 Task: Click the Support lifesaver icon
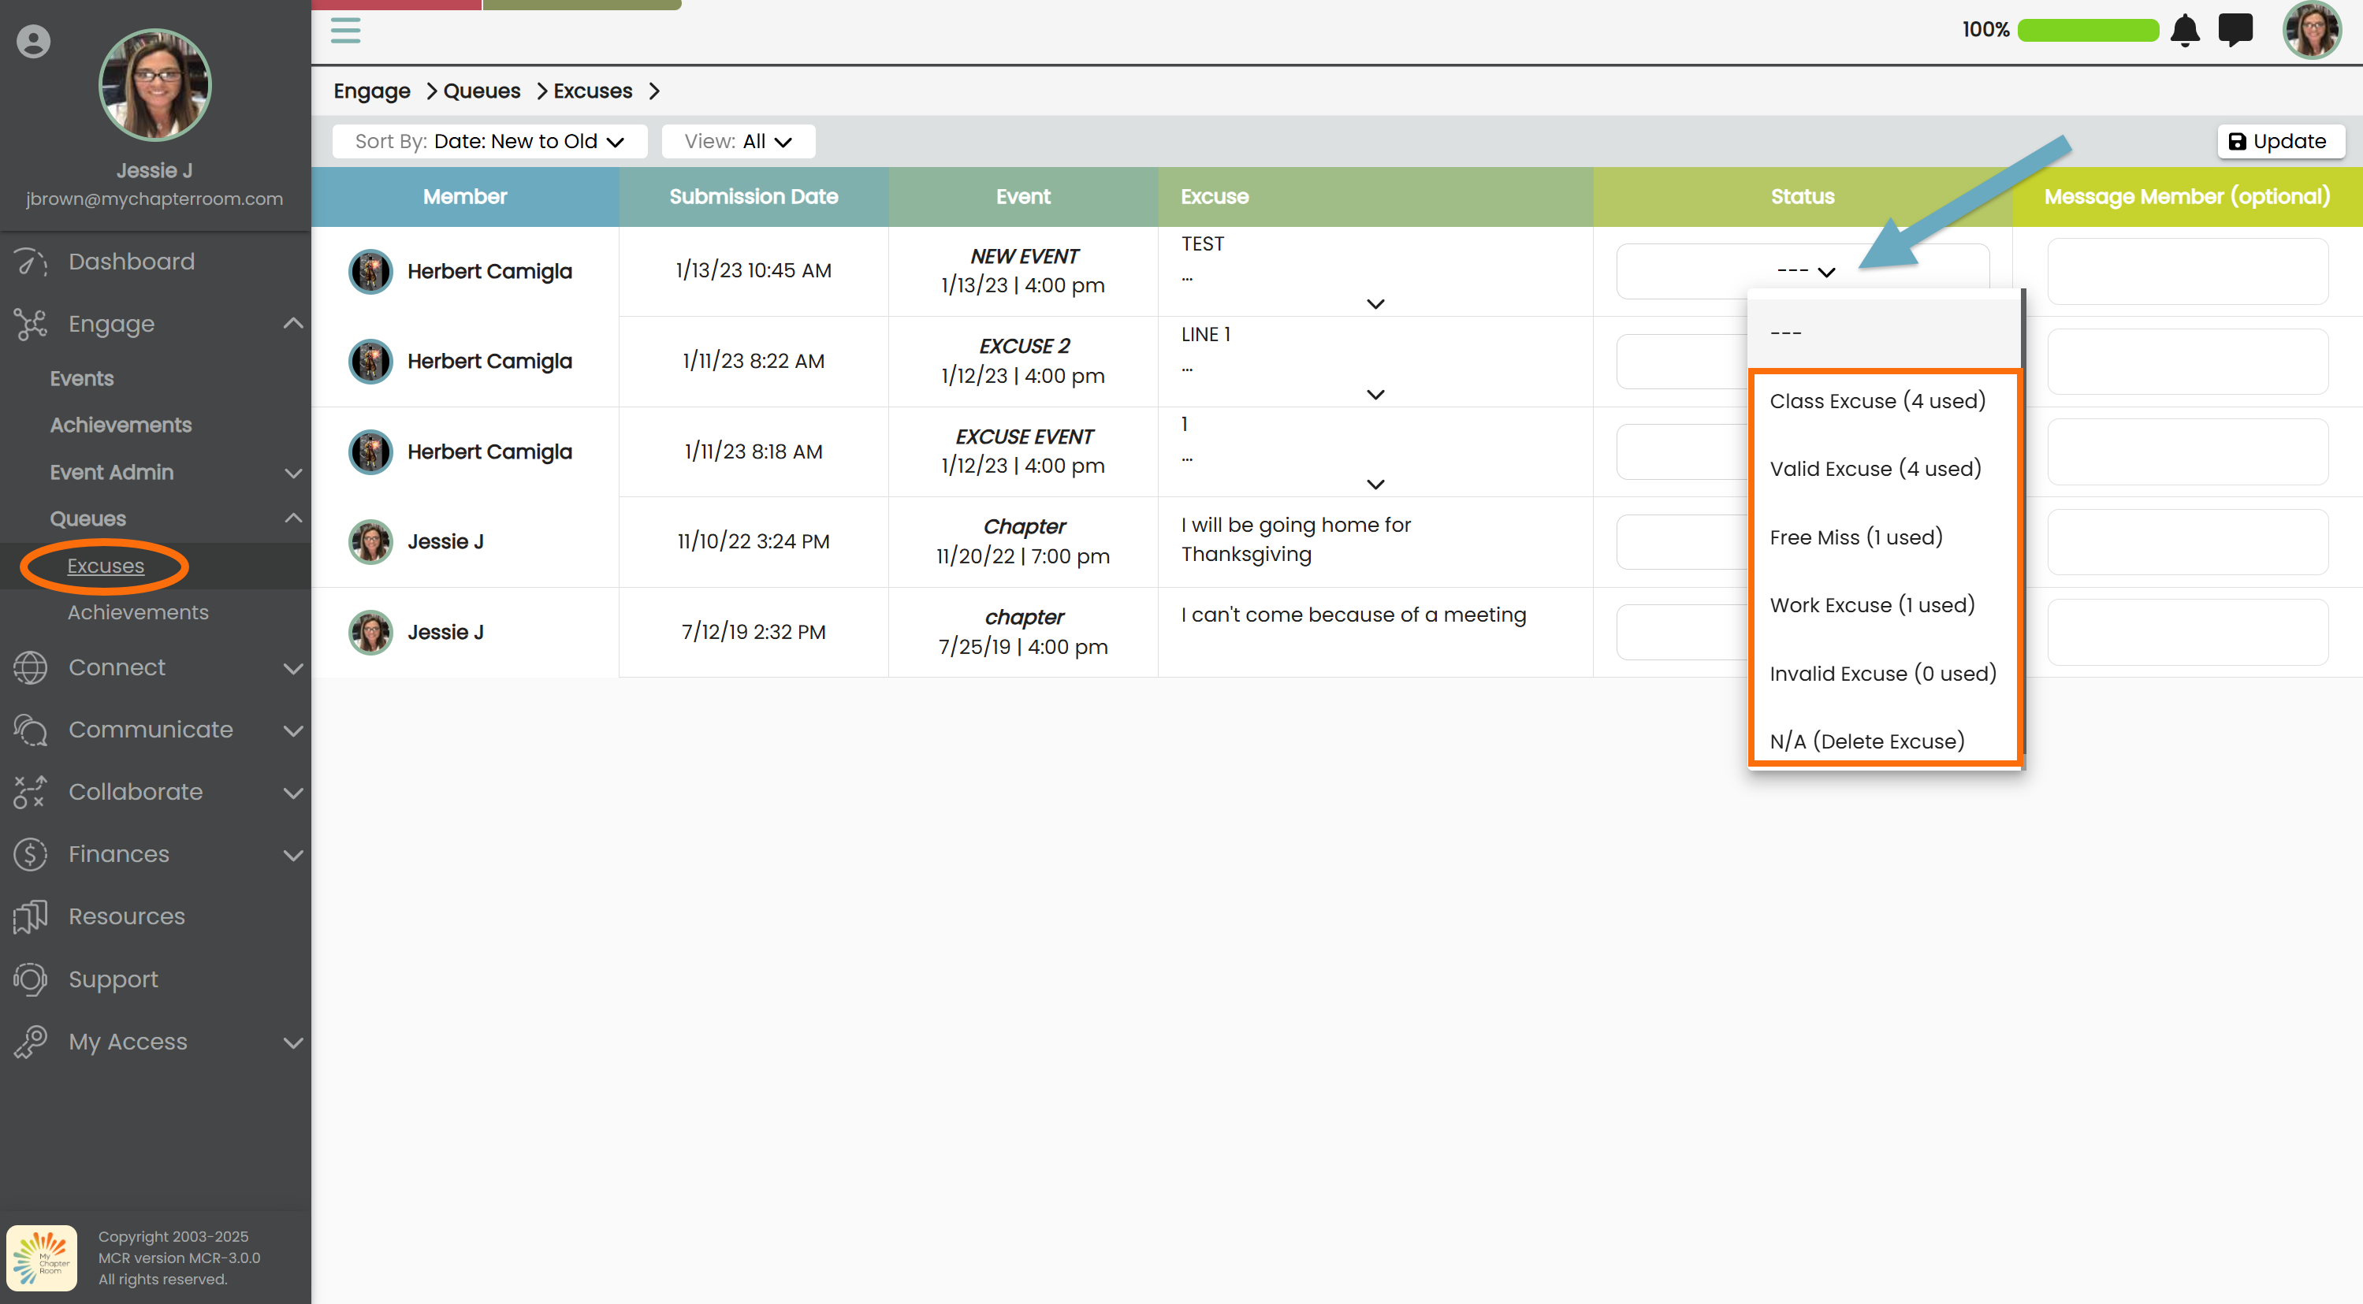coord(30,979)
